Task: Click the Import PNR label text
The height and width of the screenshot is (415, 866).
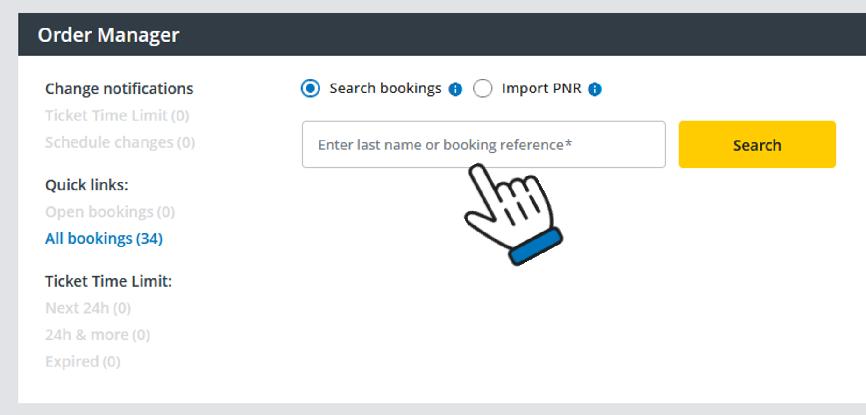Action: tap(541, 88)
